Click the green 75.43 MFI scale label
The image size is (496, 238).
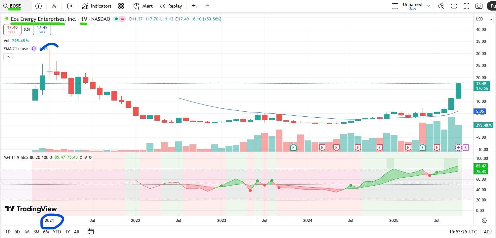(481, 171)
